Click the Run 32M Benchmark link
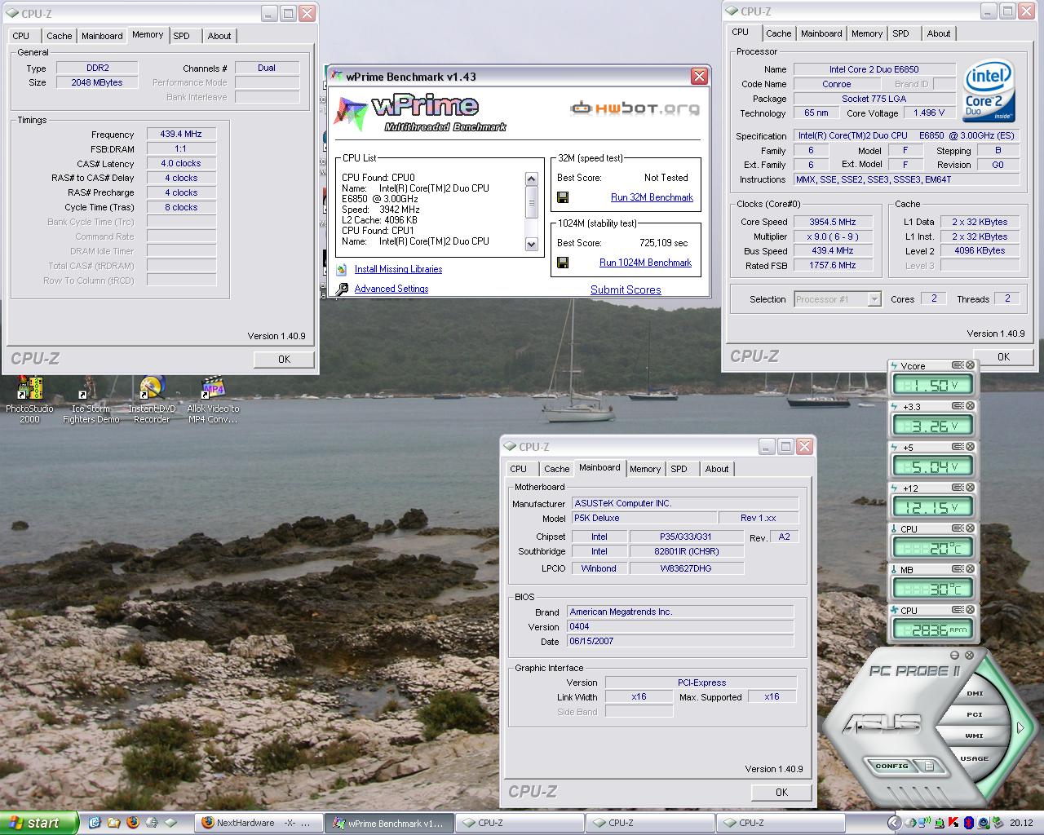 pos(652,197)
